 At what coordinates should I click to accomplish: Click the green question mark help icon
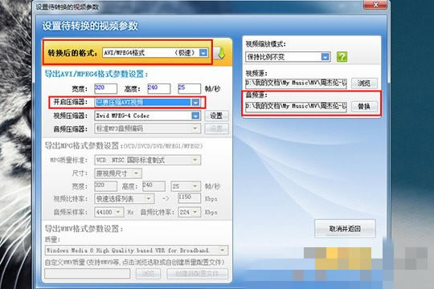[x=342, y=57]
